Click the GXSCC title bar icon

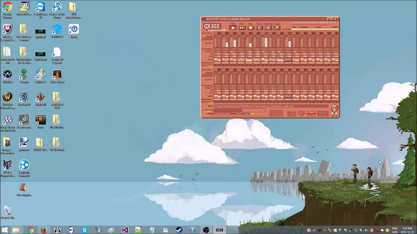click(204, 19)
